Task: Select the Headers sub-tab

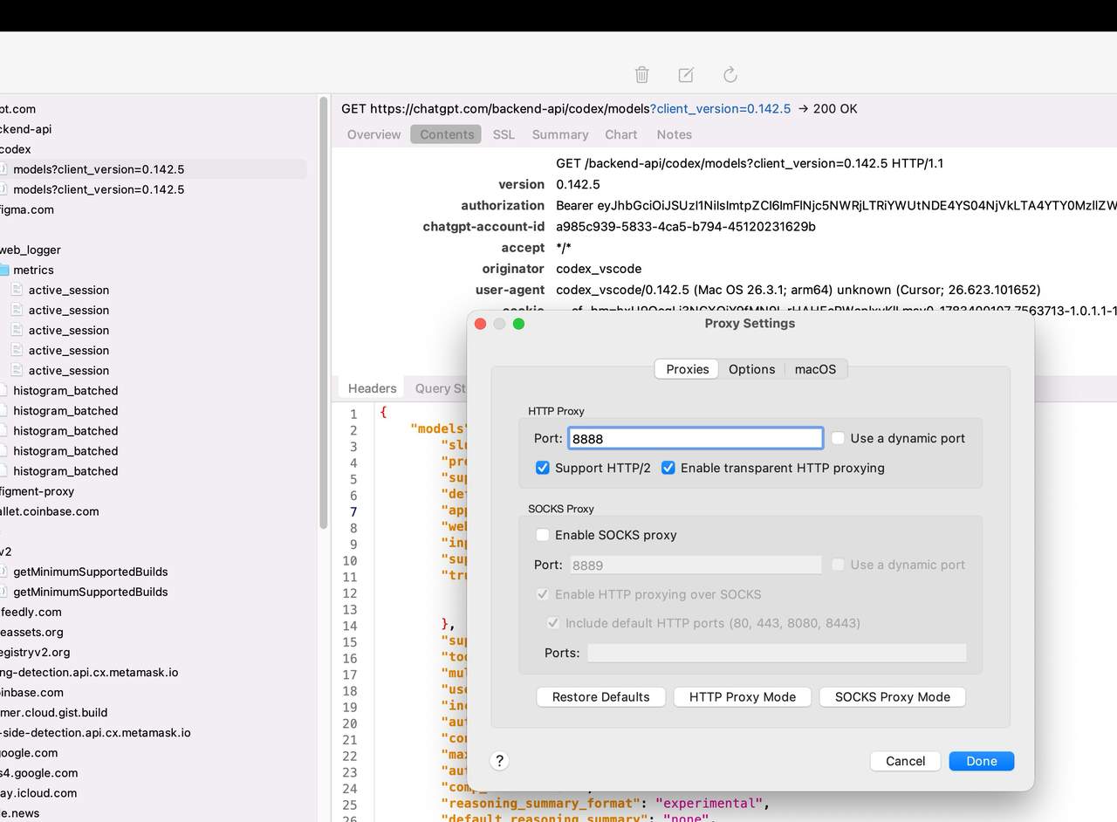Action: [x=372, y=388]
